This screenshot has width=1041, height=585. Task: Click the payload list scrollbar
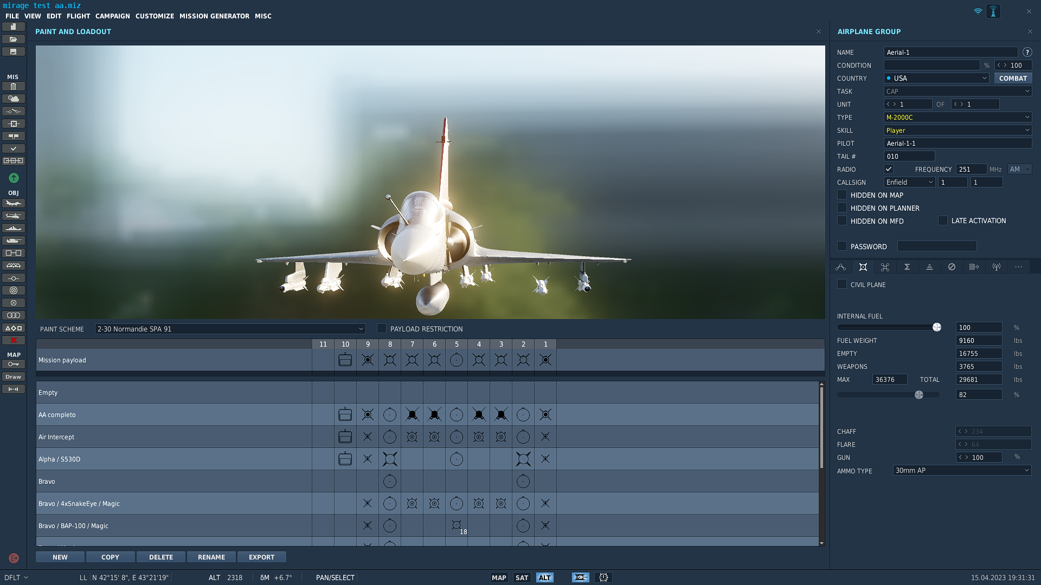pos(821,427)
